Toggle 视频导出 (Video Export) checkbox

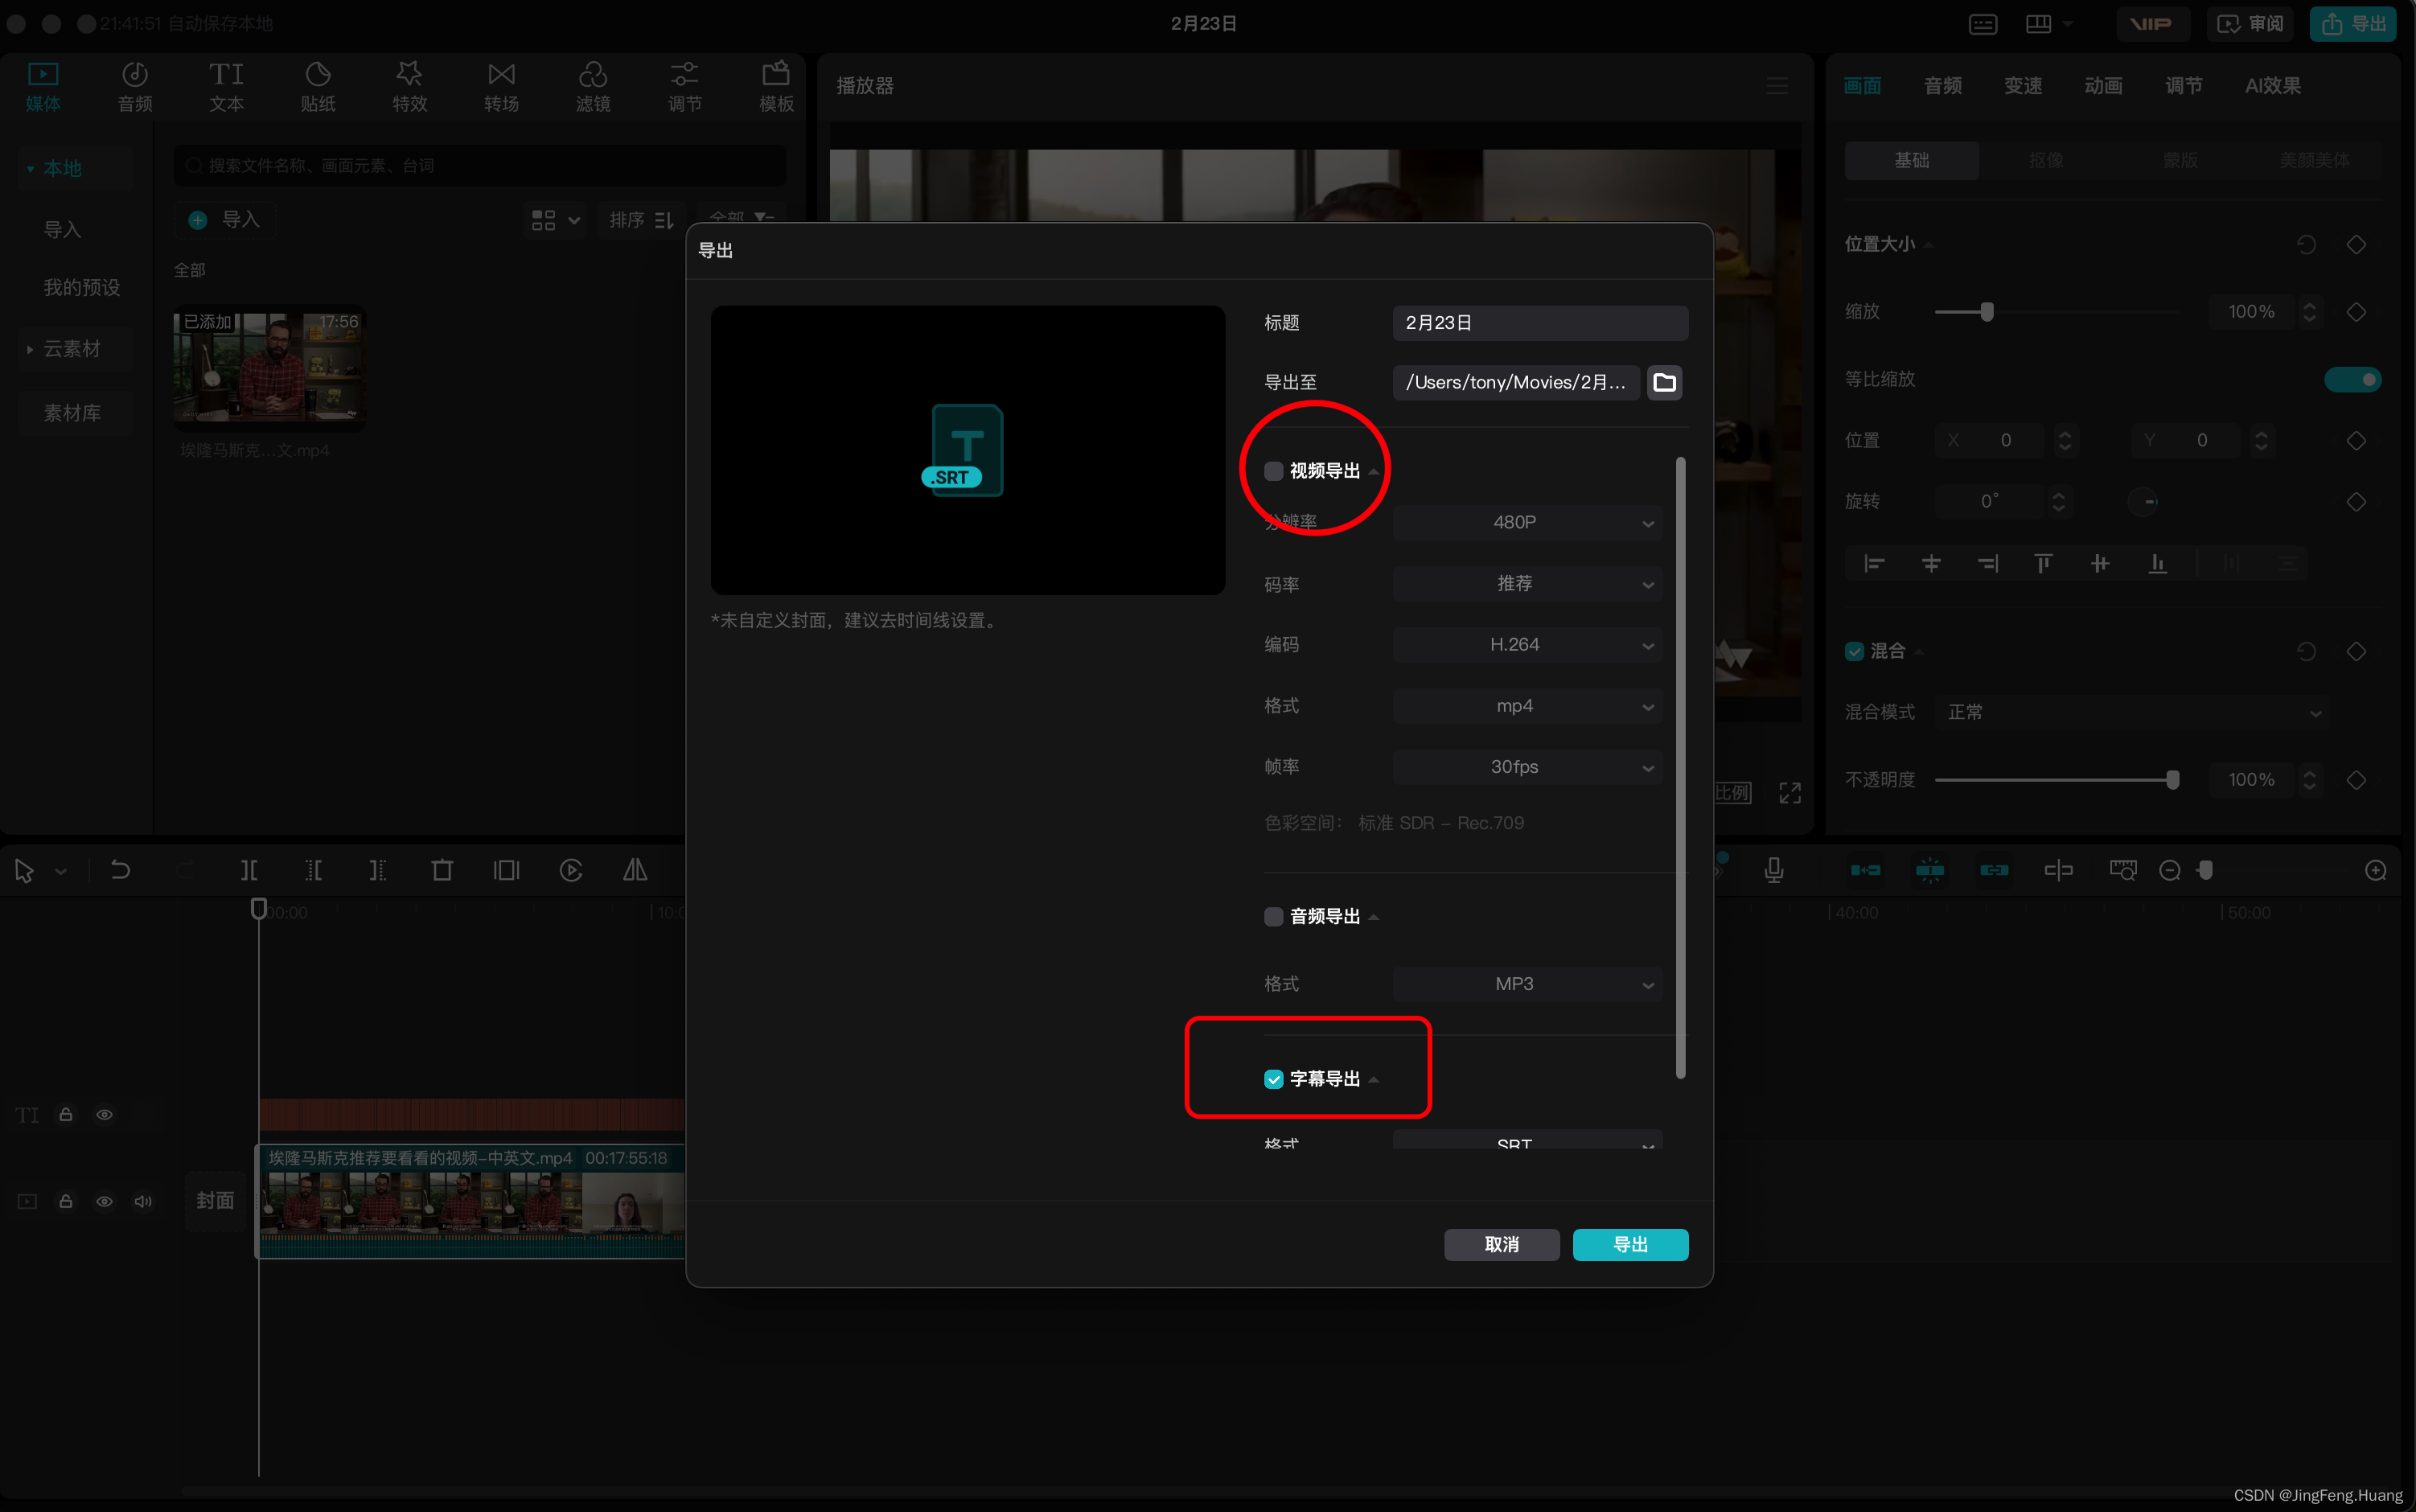[x=1273, y=470]
